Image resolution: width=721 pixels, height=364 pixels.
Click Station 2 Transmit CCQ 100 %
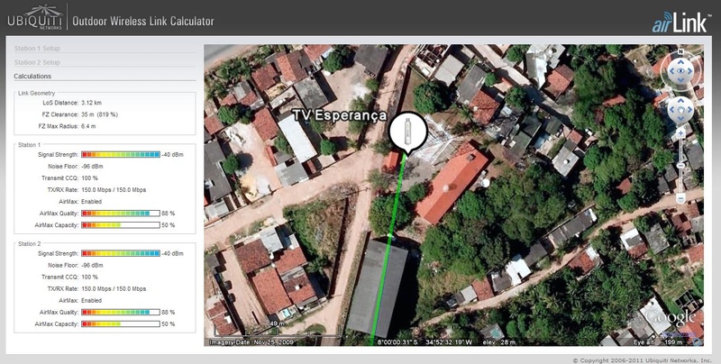[89, 278]
